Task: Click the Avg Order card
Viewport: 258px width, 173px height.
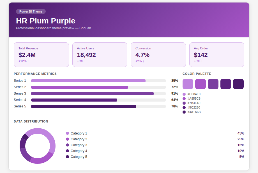Action: [x=216, y=55]
